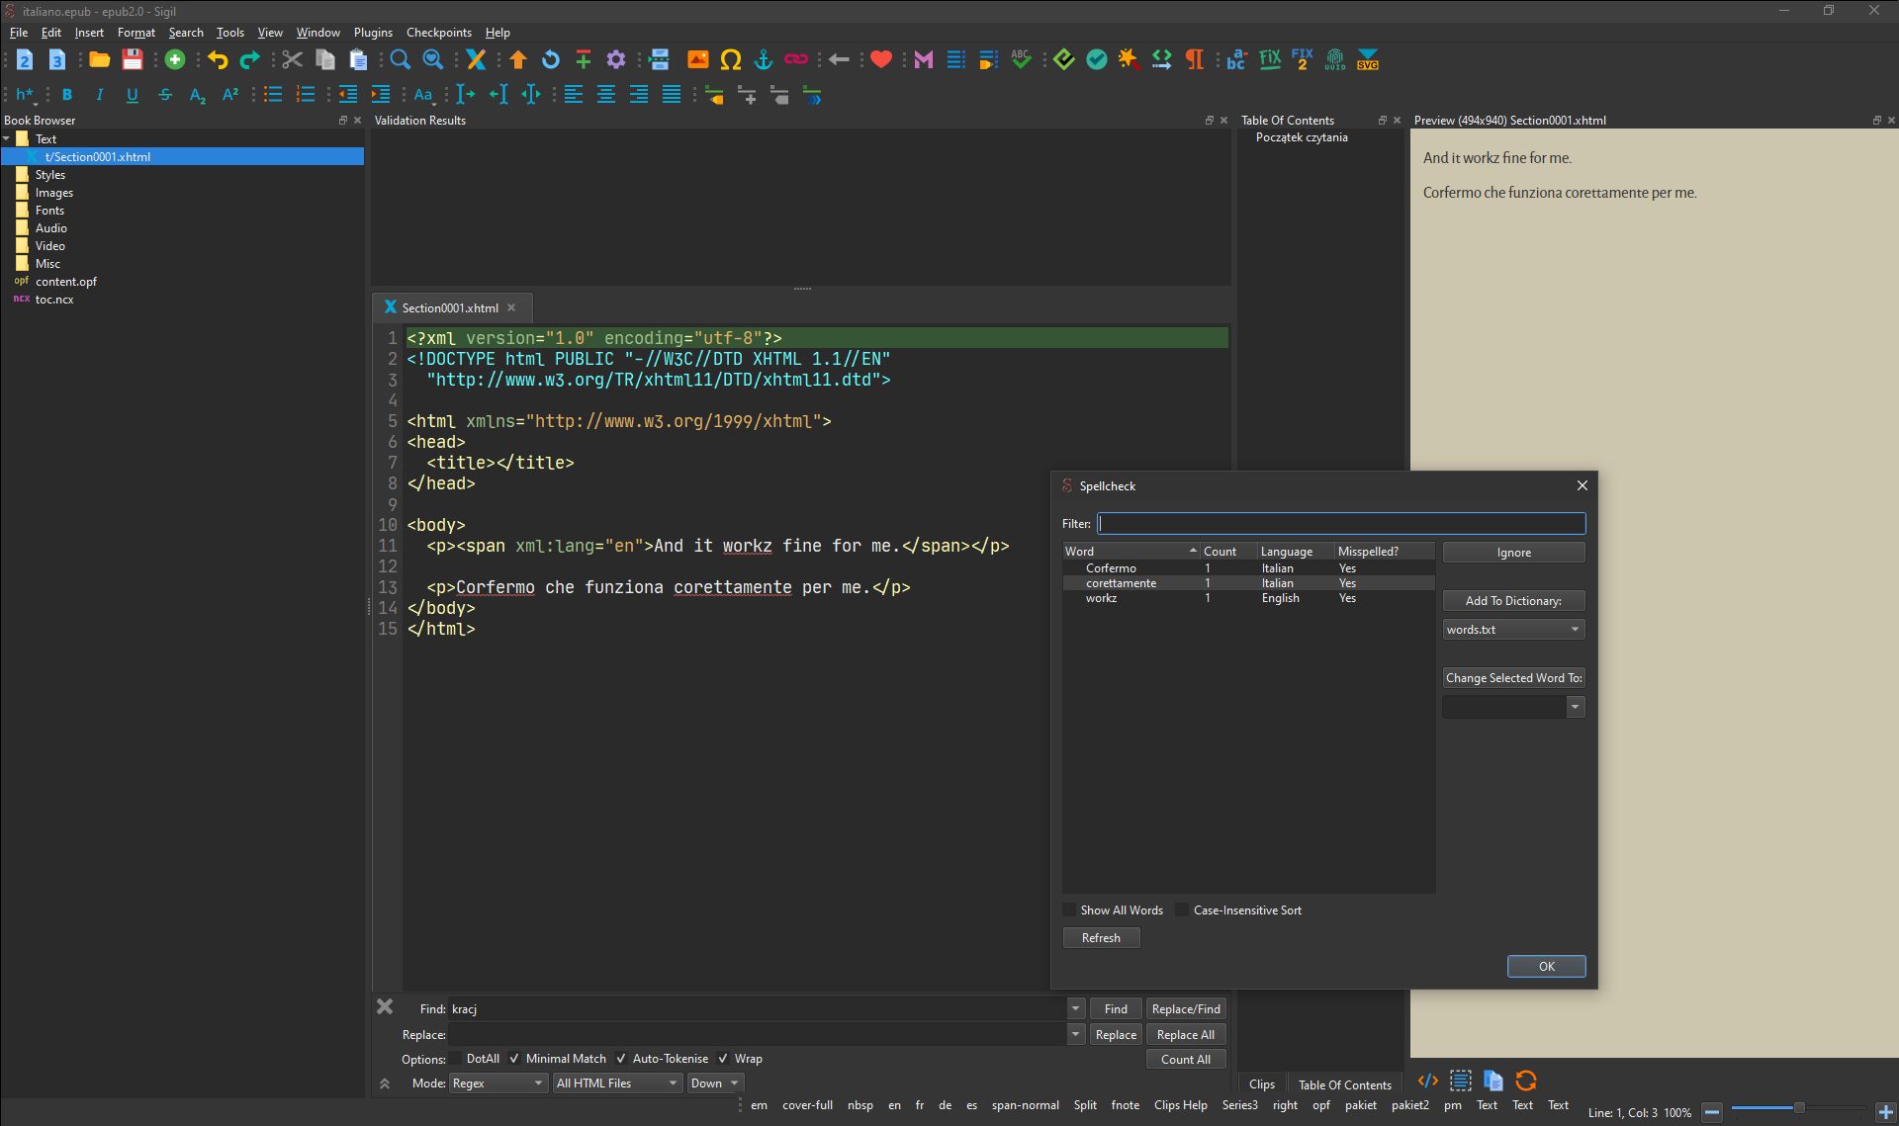Screen dimensions: 1899x1126
Task: Open the Regex mode dropdown
Action: click(x=498, y=1083)
